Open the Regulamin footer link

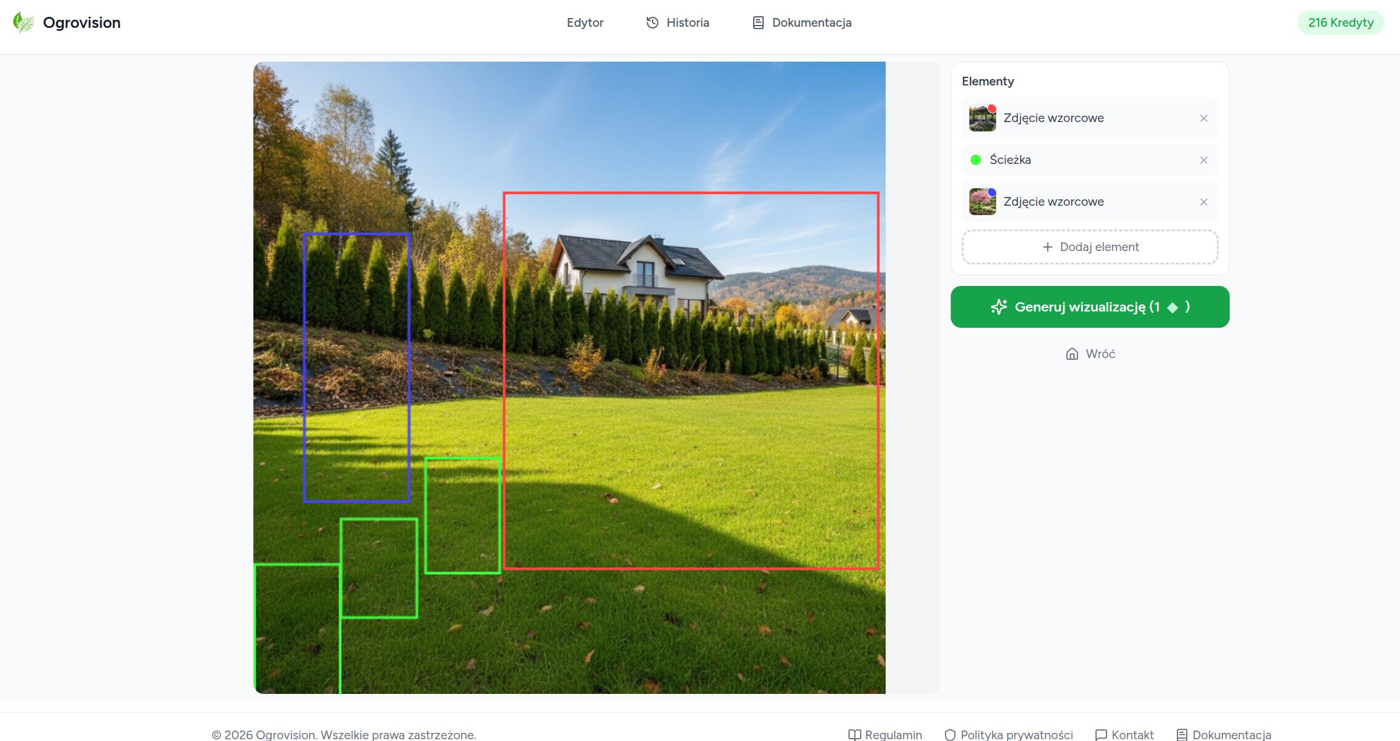point(893,735)
